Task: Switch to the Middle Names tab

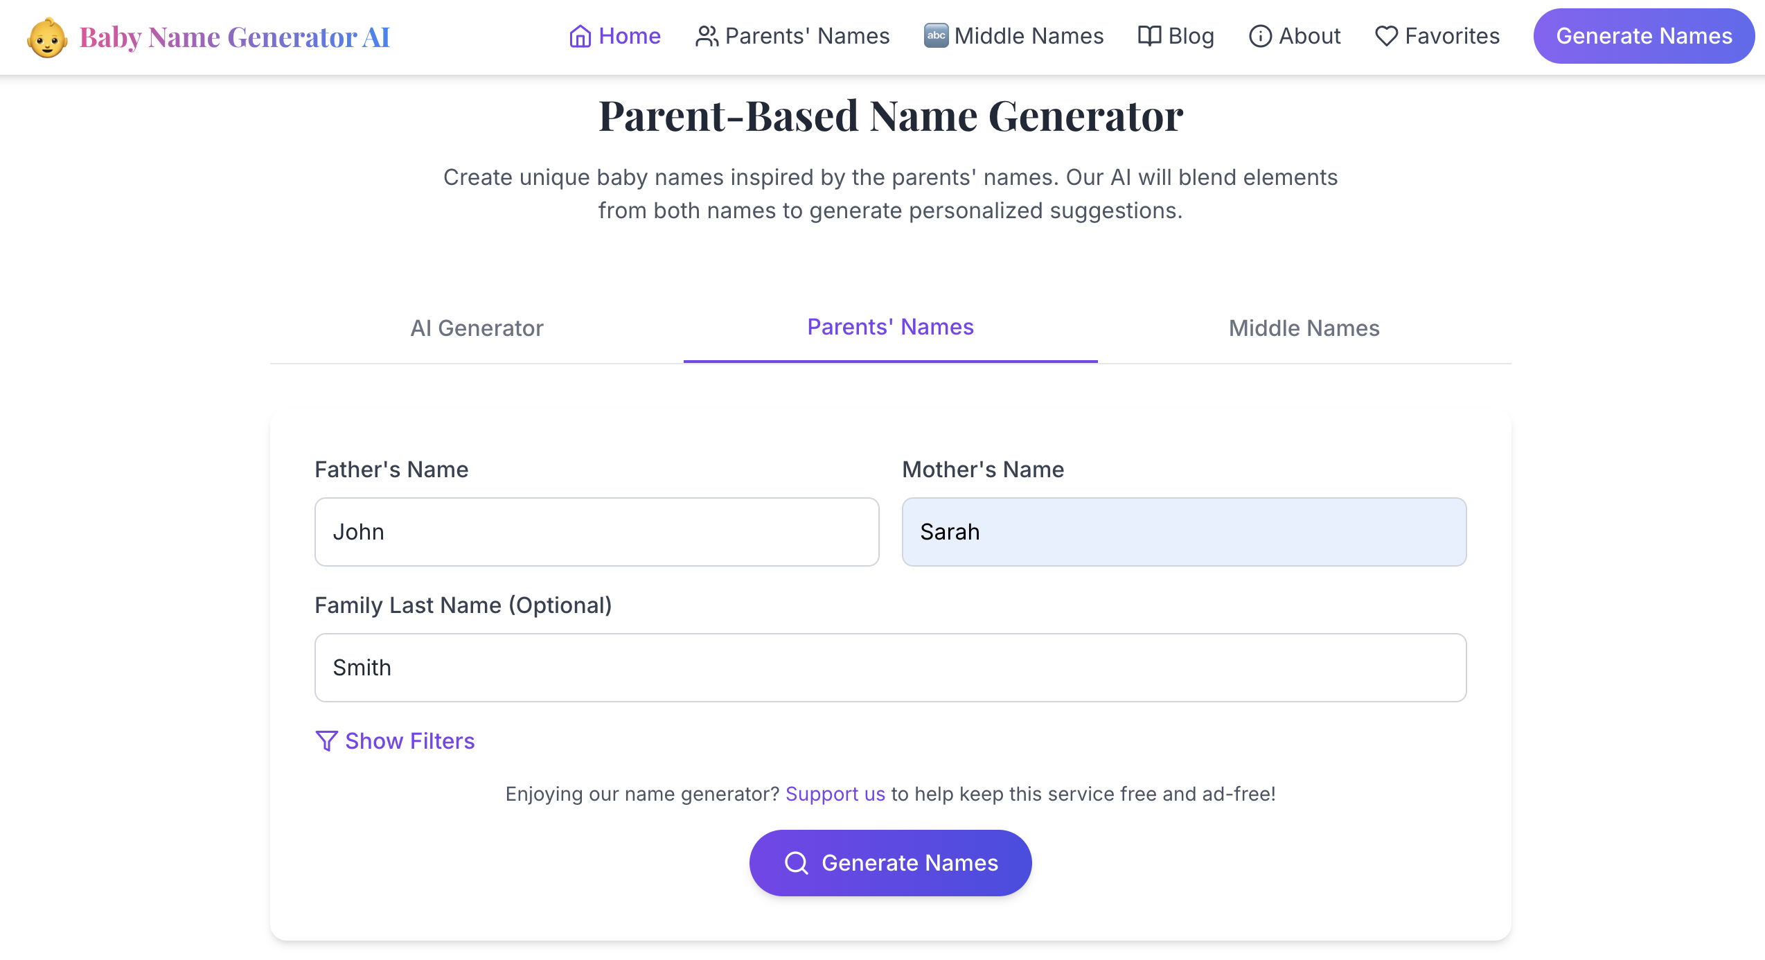Action: coord(1304,328)
